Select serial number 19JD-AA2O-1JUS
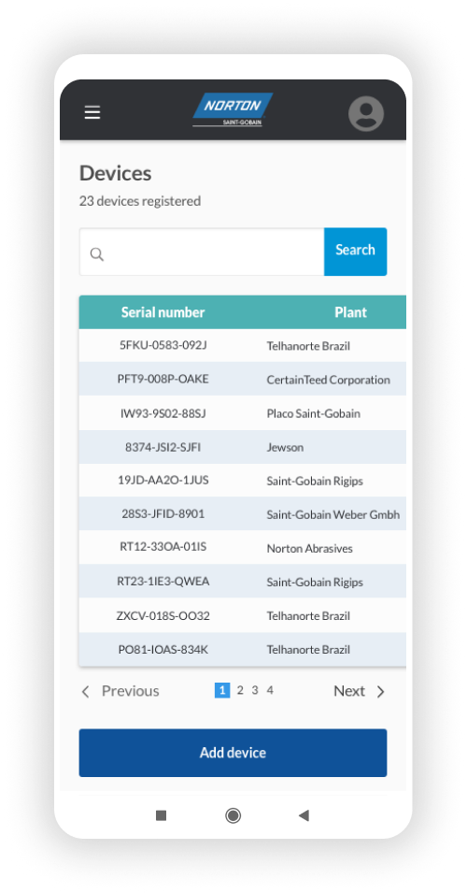The width and height of the screenshot is (467, 893). click(163, 480)
